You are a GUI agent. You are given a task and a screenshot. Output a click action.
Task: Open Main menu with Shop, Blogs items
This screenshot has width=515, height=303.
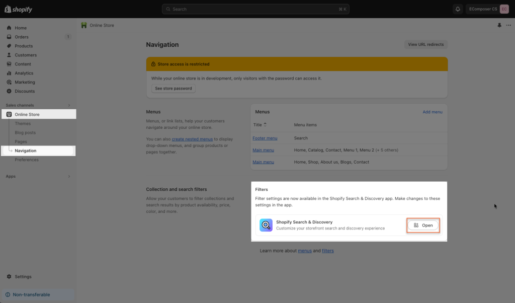point(263,162)
